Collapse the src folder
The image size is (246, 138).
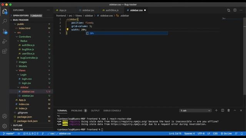pos(19,33)
